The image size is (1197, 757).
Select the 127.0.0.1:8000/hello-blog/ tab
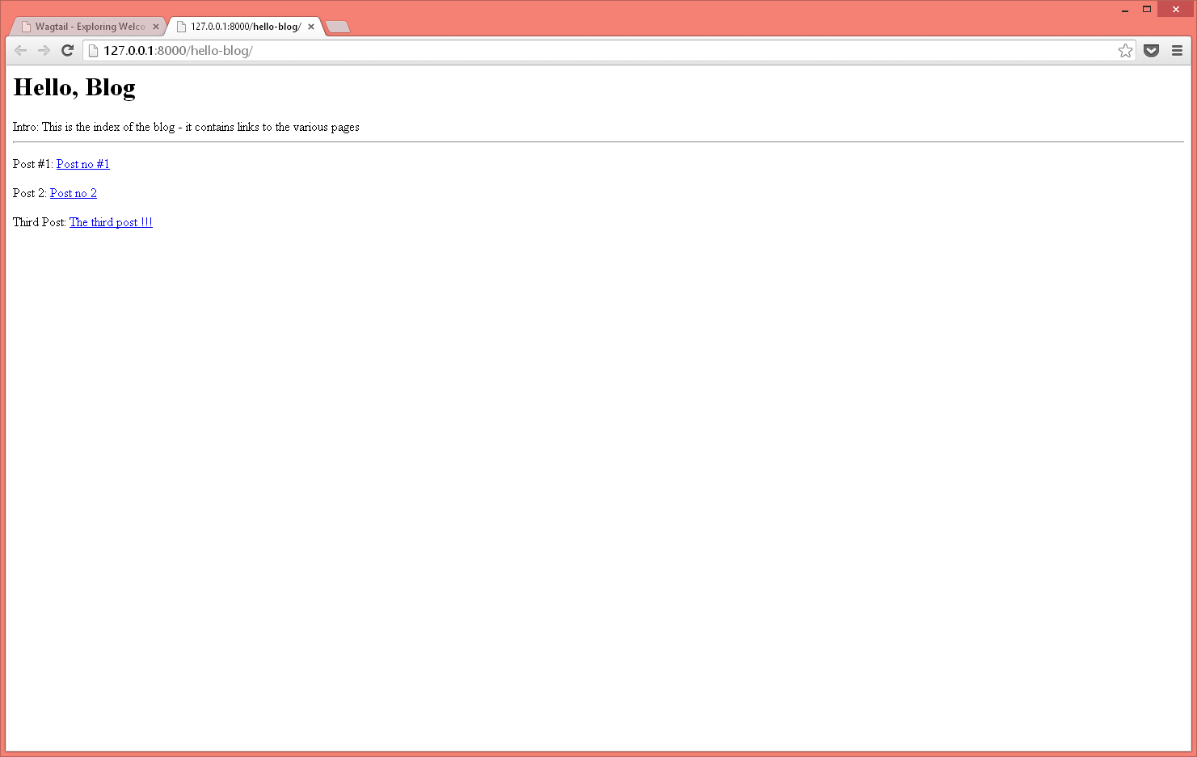tap(245, 27)
